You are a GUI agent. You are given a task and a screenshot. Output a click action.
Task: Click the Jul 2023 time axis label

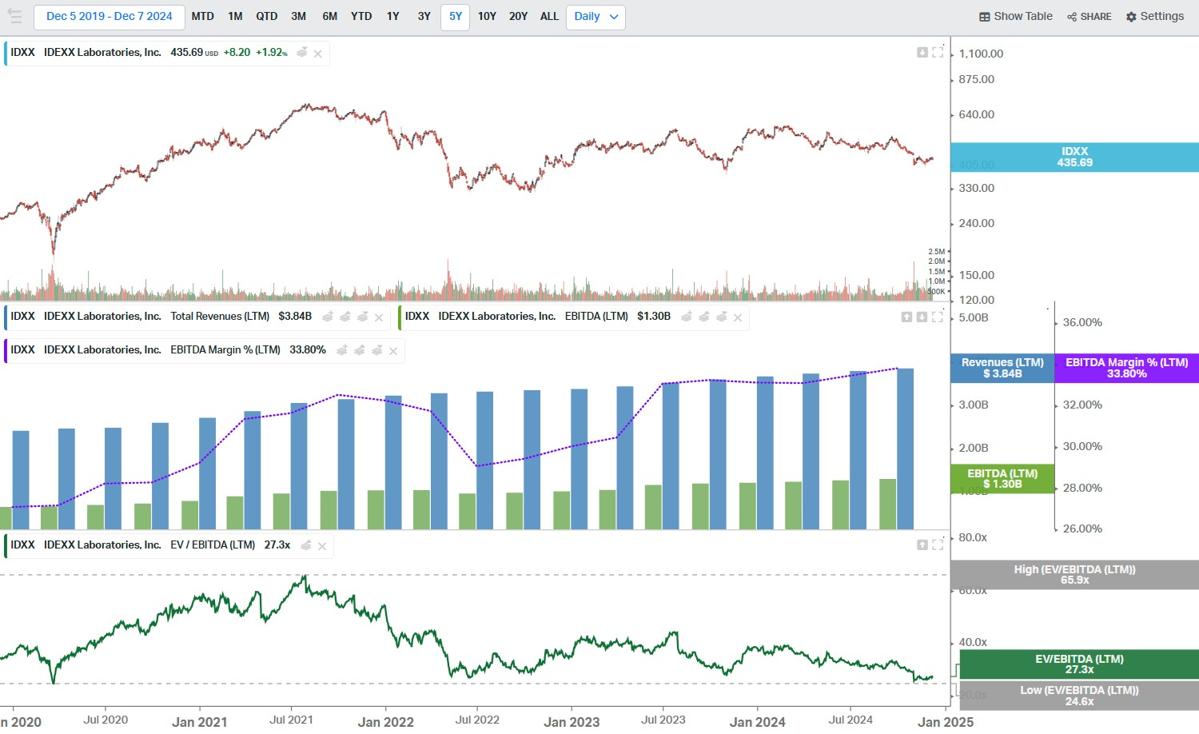coord(663,720)
